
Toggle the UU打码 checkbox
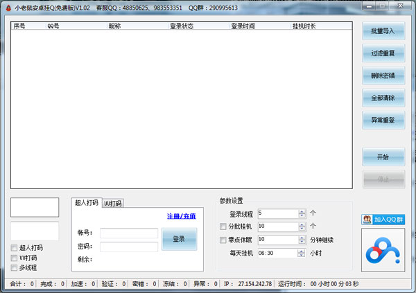pyautogui.click(x=14, y=258)
